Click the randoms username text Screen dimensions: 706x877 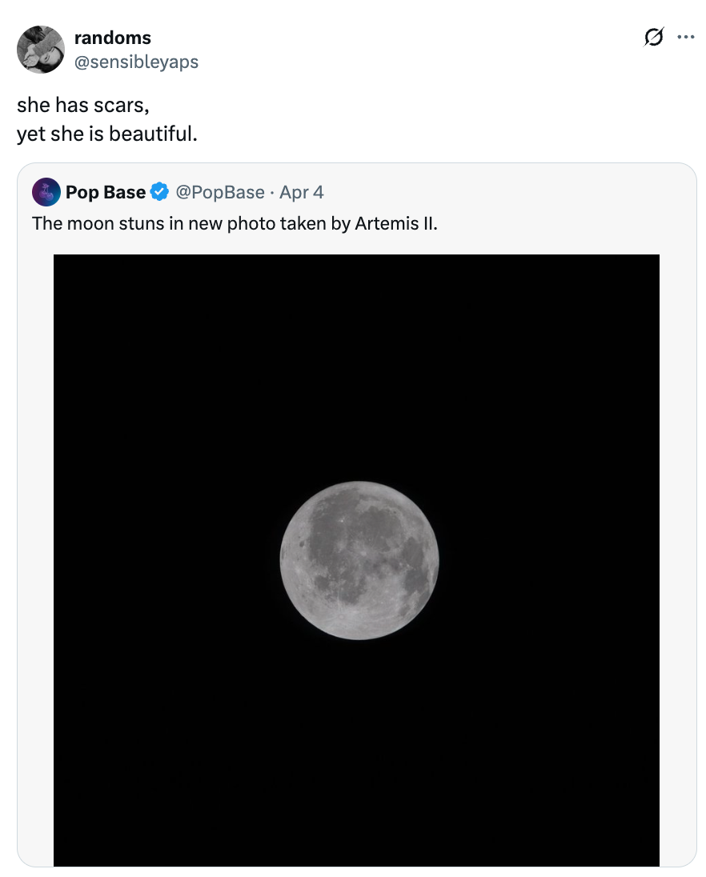pyautogui.click(x=111, y=37)
